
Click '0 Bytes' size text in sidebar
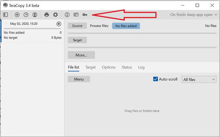click(x=56, y=38)
